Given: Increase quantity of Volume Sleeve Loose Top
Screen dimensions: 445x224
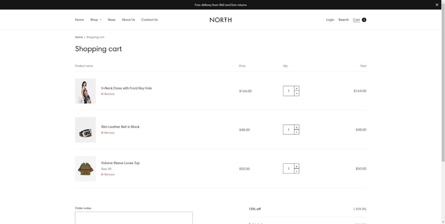Looking at the screenshot, I should [296, 166].
